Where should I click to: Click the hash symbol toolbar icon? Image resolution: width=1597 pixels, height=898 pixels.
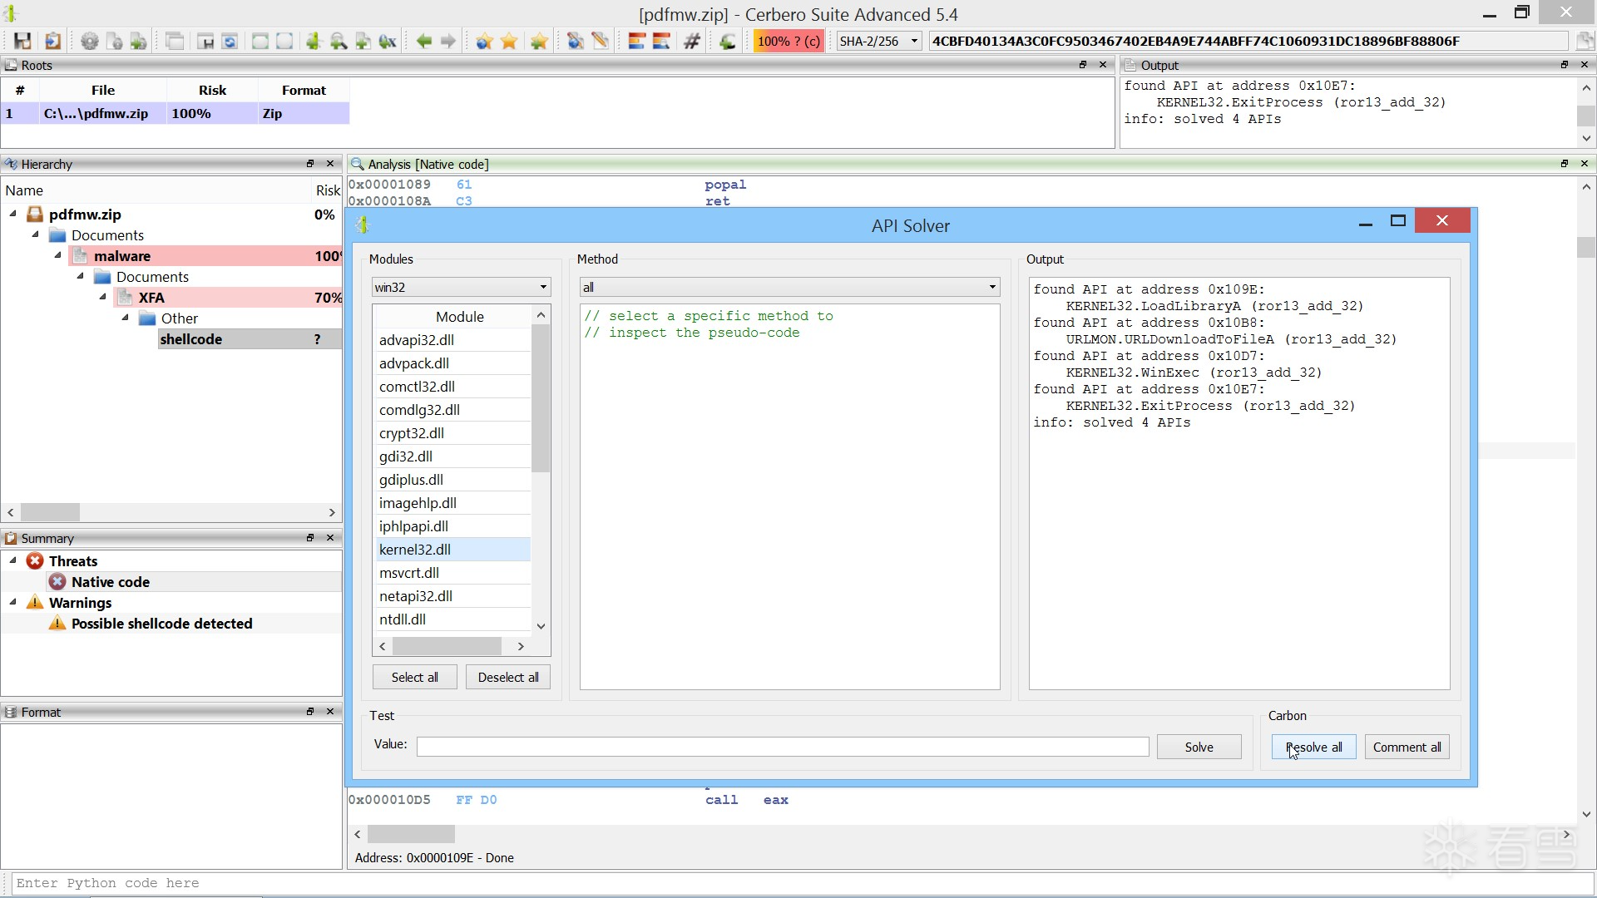pos(691,41)
